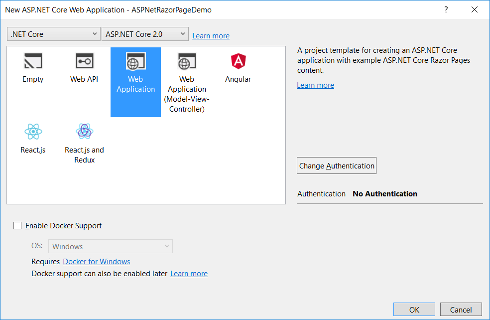Select the Empty project template icon
This screenshot has height=320, width=490.
tap(33, 61)
